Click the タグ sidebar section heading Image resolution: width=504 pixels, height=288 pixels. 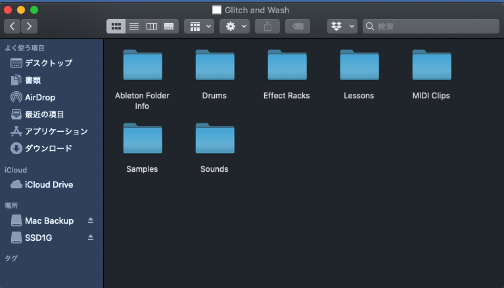click(11, 258)
